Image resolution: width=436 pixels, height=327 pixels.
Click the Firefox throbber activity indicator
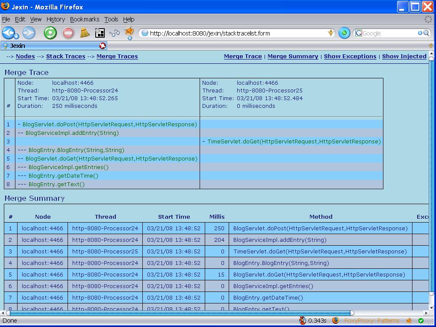click(x=428, y=19)
